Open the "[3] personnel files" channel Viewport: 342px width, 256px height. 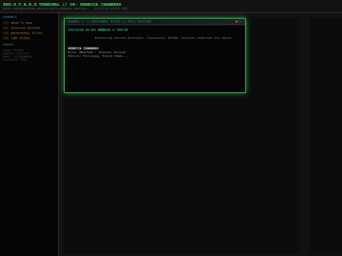click(x=22, y=33)
